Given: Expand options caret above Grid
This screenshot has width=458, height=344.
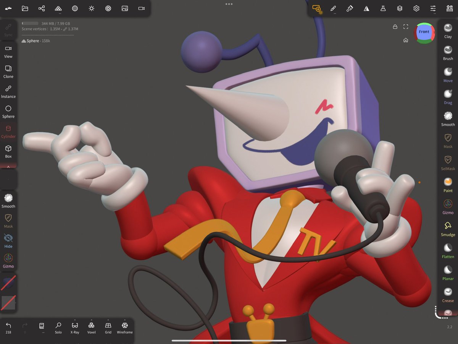Looking at the screenshot, I should point(108,320).
